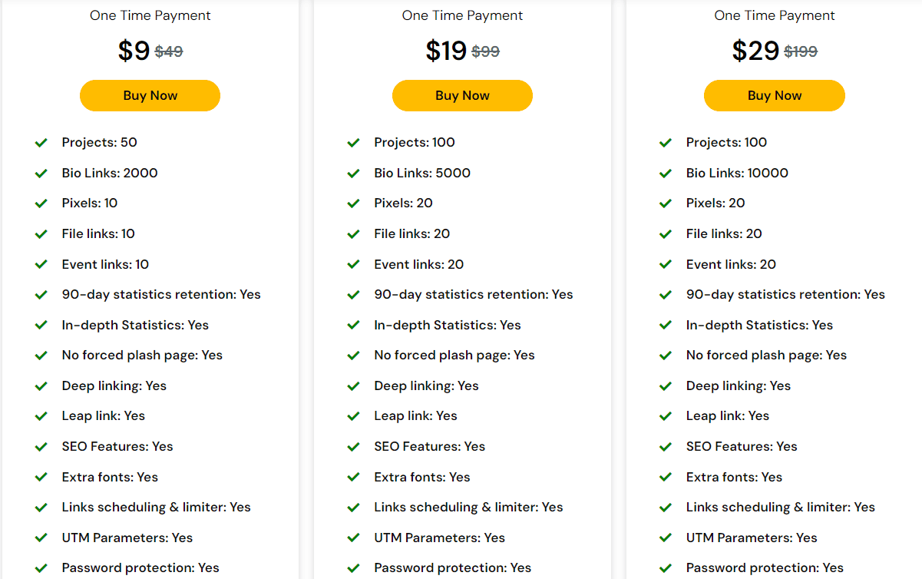Screen dimensions: 922x579
Task: Click 'SEO Features: Yes' in $9 plan
Action: pyautogui.click(x=117, y=446)
